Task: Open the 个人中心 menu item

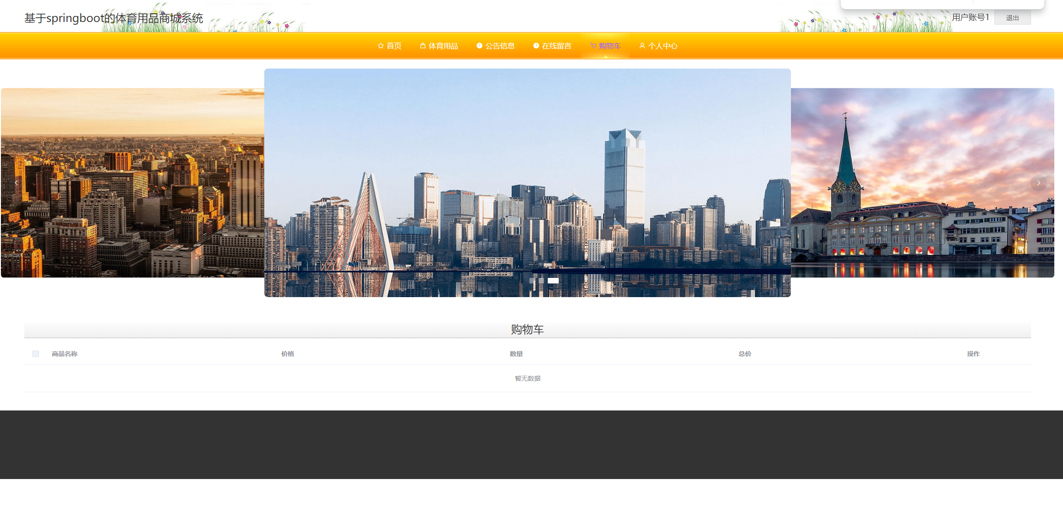Action: 662,46
